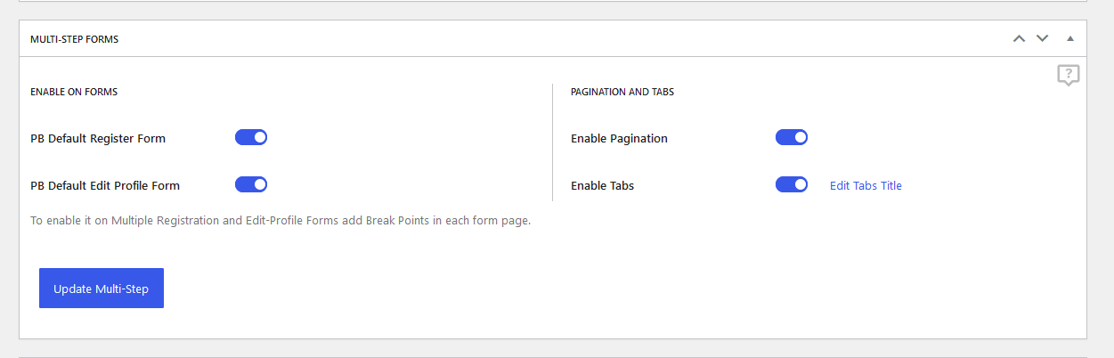Screen dimensions: 1114x358
Task: Click the MULTI-STEP FORMS panel title
Action: click(x=75, y=39)
